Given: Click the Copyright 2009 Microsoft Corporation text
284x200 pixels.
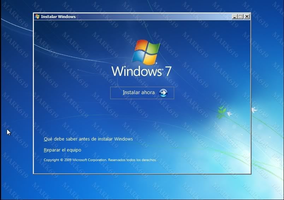Looking at the screenshot, I should coord(100,160).
